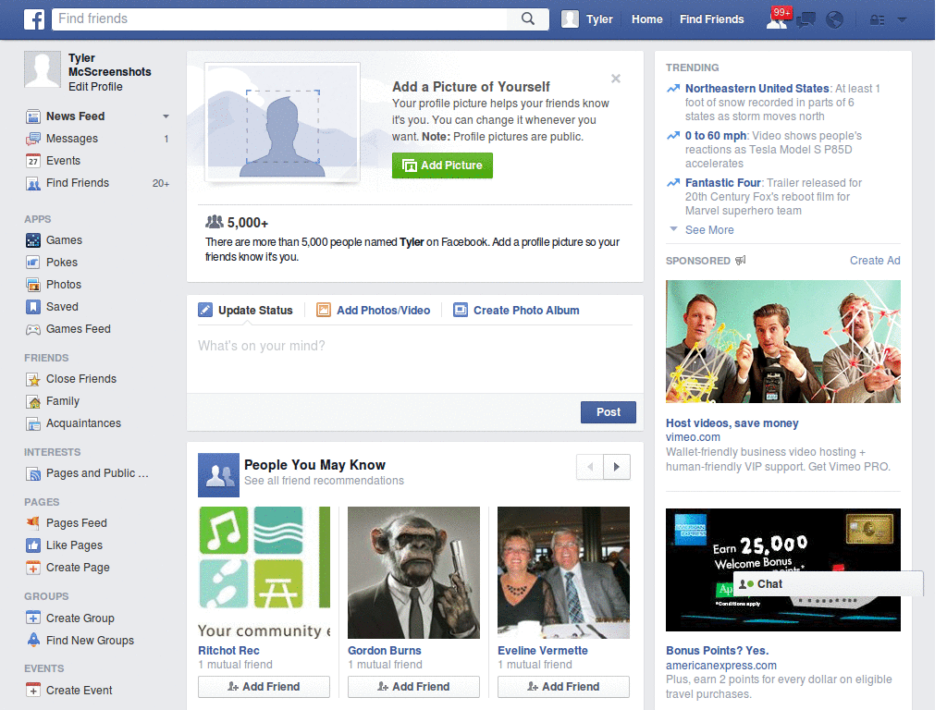
Task: Click the search magnifier icon
Action: [x=528, y=18]
